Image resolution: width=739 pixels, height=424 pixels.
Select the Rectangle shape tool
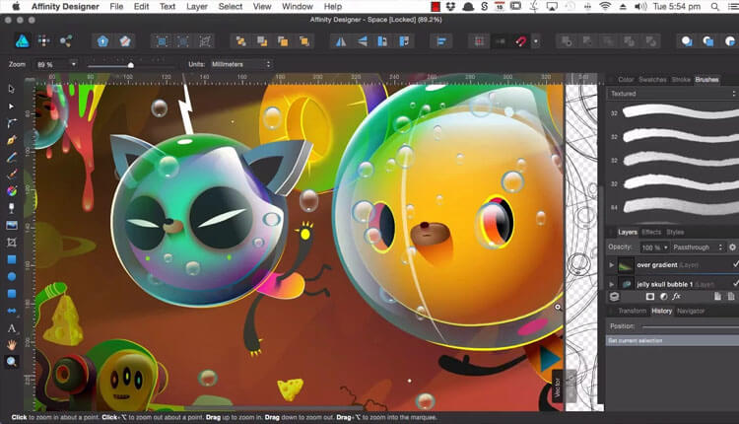(11, 259)
